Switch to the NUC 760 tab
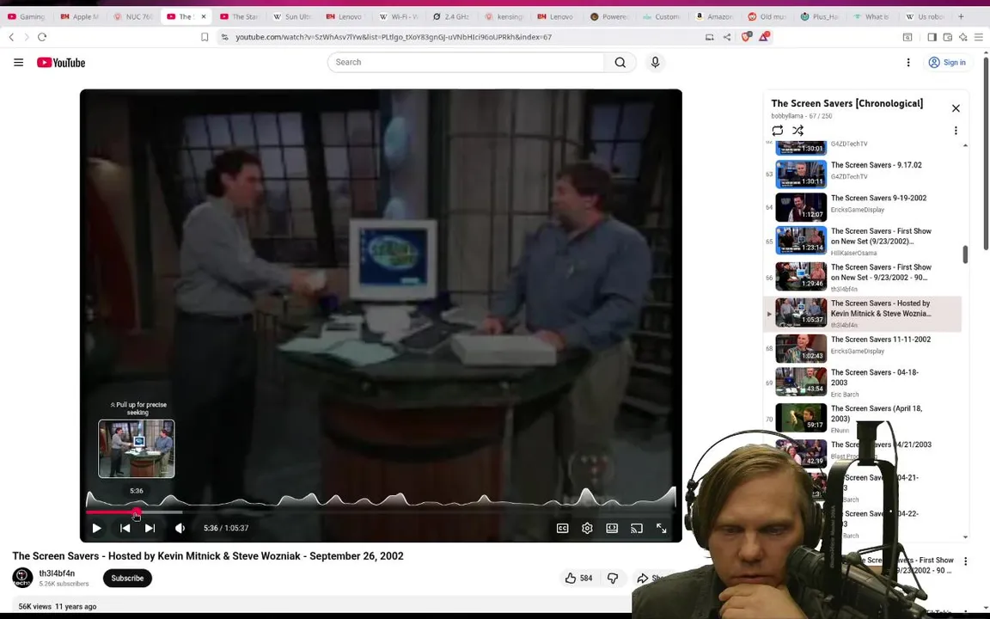Image resolution: width=990 pixels, height=619 pixels. pos(133,16)
